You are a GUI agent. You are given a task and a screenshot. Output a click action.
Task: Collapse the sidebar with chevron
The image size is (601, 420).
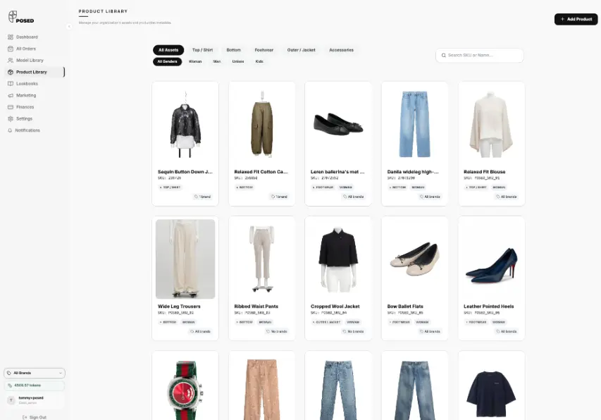pos(69,27)
